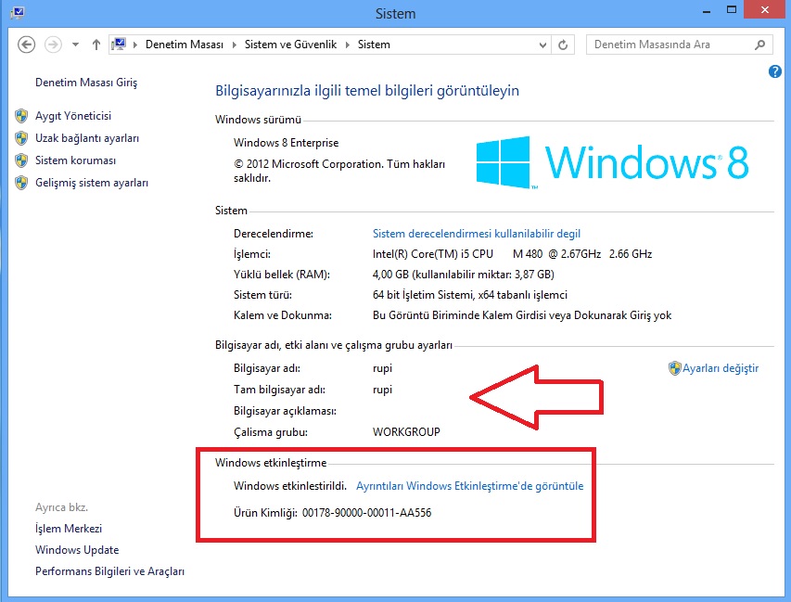The height and width of the screenshot is (602, 791).
Task: Open Performans Bilgileri ve Araçları link
Action: click(x=110, y=571)
